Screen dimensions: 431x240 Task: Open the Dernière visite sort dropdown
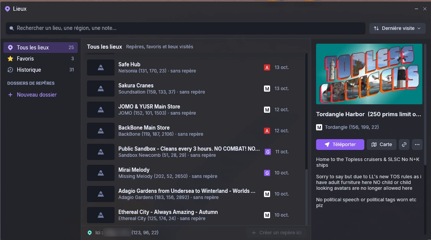[x=397, y=28]
